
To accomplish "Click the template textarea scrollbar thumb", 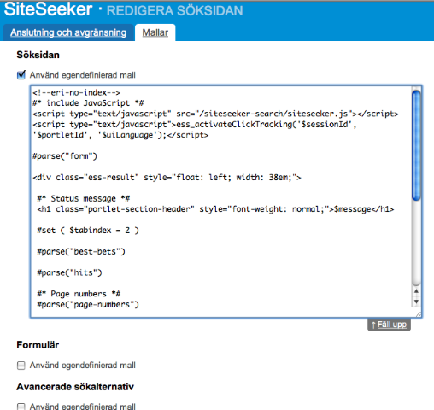I will (416, 145).
